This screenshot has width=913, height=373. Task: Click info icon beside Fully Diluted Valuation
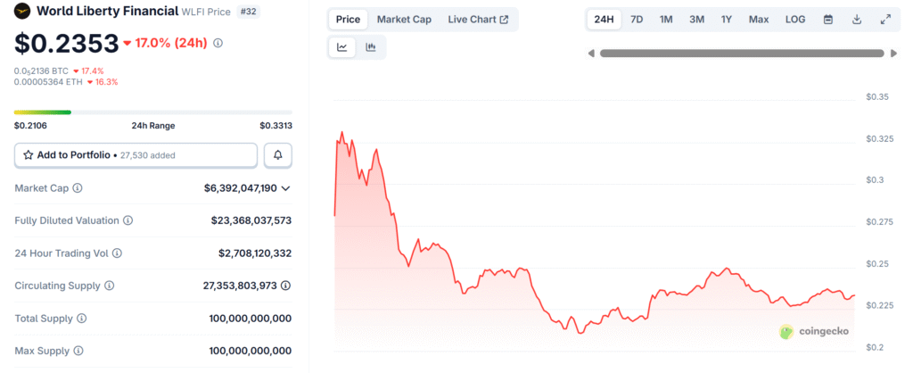coord(127,220)
